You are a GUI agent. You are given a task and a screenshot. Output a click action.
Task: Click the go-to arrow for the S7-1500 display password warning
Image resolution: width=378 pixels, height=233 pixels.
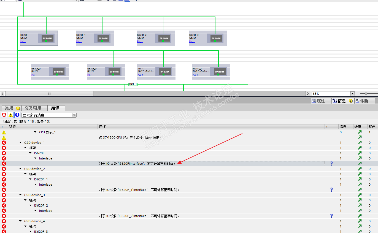tap(360, 137)
